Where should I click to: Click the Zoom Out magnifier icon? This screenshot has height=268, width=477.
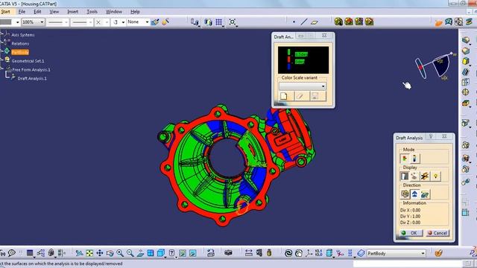click(130, 253)
